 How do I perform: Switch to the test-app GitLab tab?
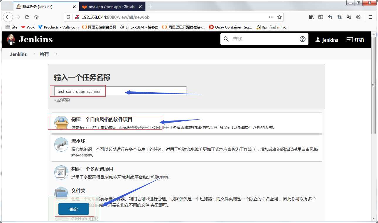click(112, 6)
